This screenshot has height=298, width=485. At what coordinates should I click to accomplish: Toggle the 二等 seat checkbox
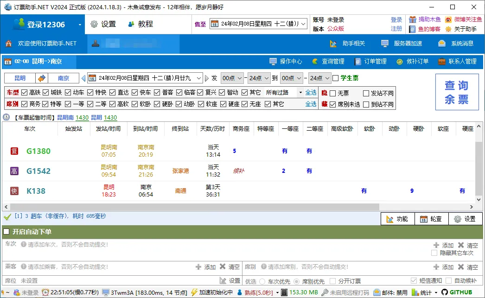coord(90,104)
